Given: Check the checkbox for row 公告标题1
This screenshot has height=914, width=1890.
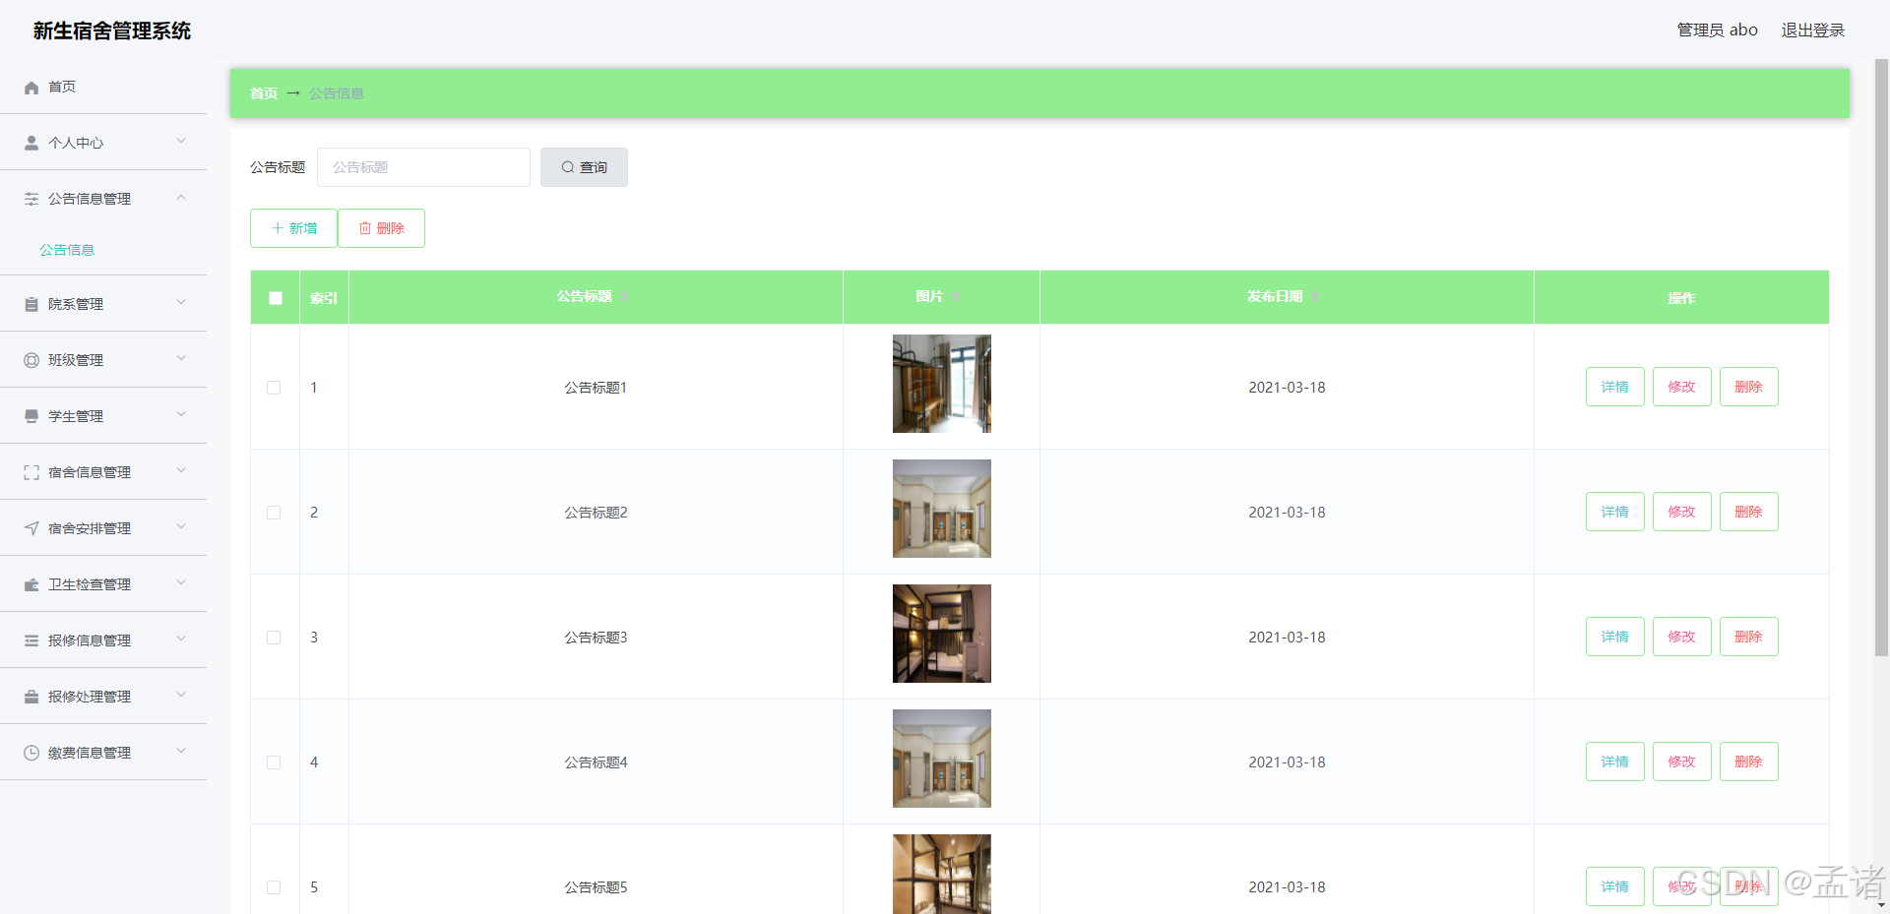Looking at the screenshot, I should tap(274, 388).
